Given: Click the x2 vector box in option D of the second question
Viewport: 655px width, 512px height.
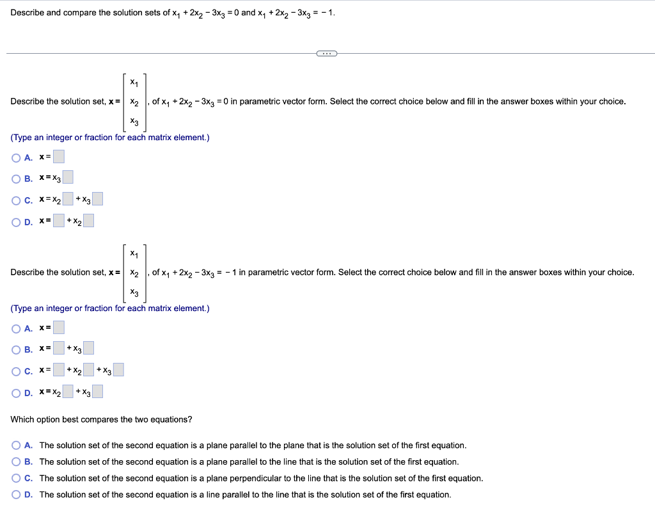Looking at the screenshot, I should tap(68, 391).
